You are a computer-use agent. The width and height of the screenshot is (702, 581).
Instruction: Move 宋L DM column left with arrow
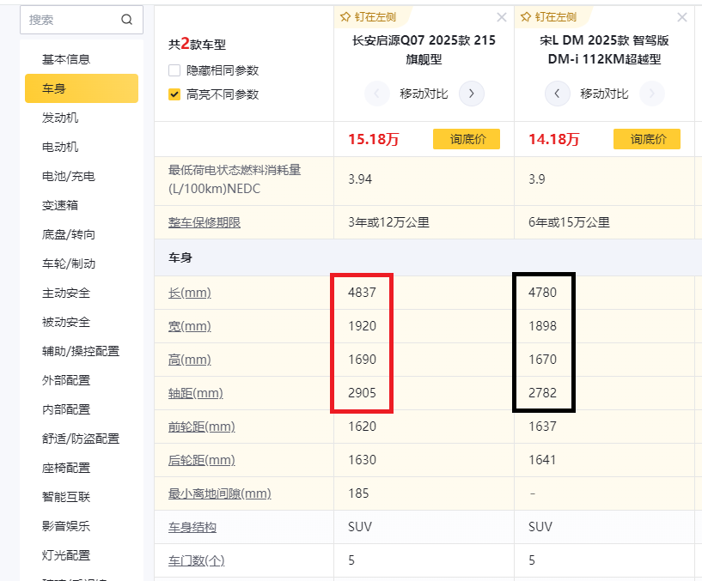557,94
